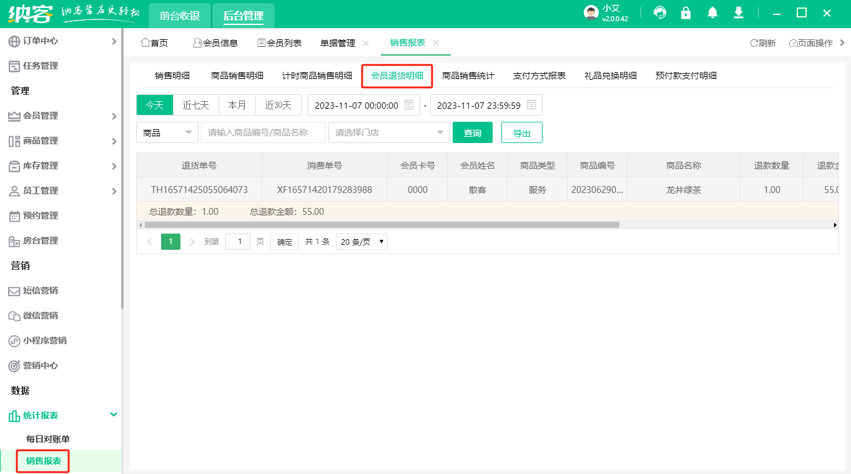Click the page number input field

[237, 242]
